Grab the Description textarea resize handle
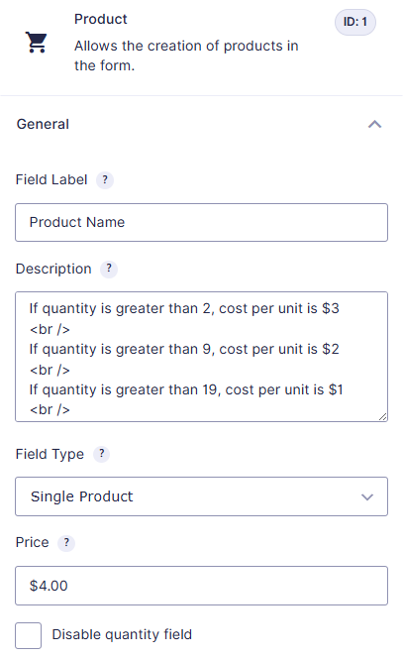The width and height of the screenshot is (403, 658). [x=382, y=416]
